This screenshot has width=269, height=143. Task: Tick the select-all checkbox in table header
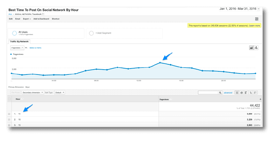pyautogui.click(x=9, y=99)
